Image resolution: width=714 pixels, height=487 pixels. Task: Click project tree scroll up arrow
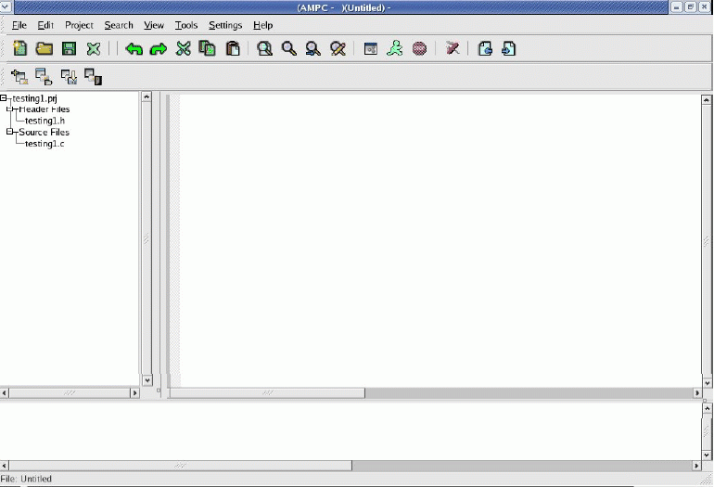[147, 97]
